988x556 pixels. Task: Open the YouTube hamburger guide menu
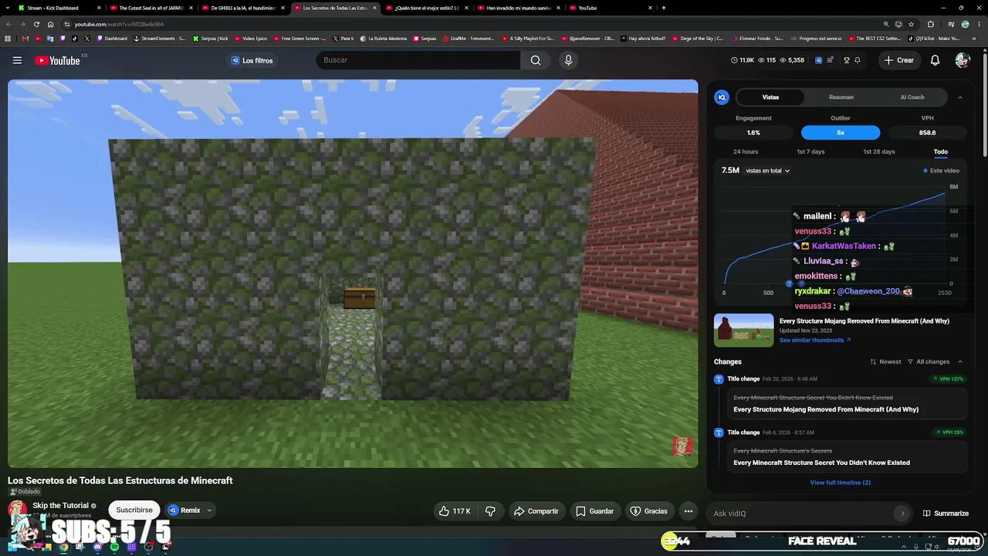point(17,60)
